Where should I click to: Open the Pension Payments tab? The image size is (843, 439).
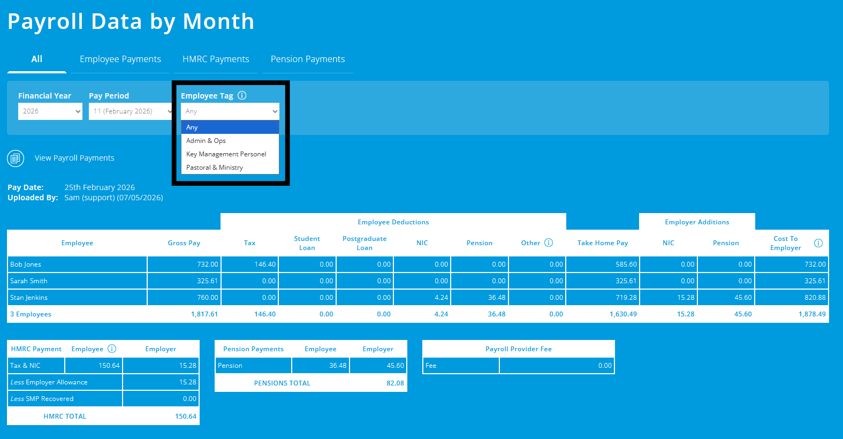tap(308, 59)
